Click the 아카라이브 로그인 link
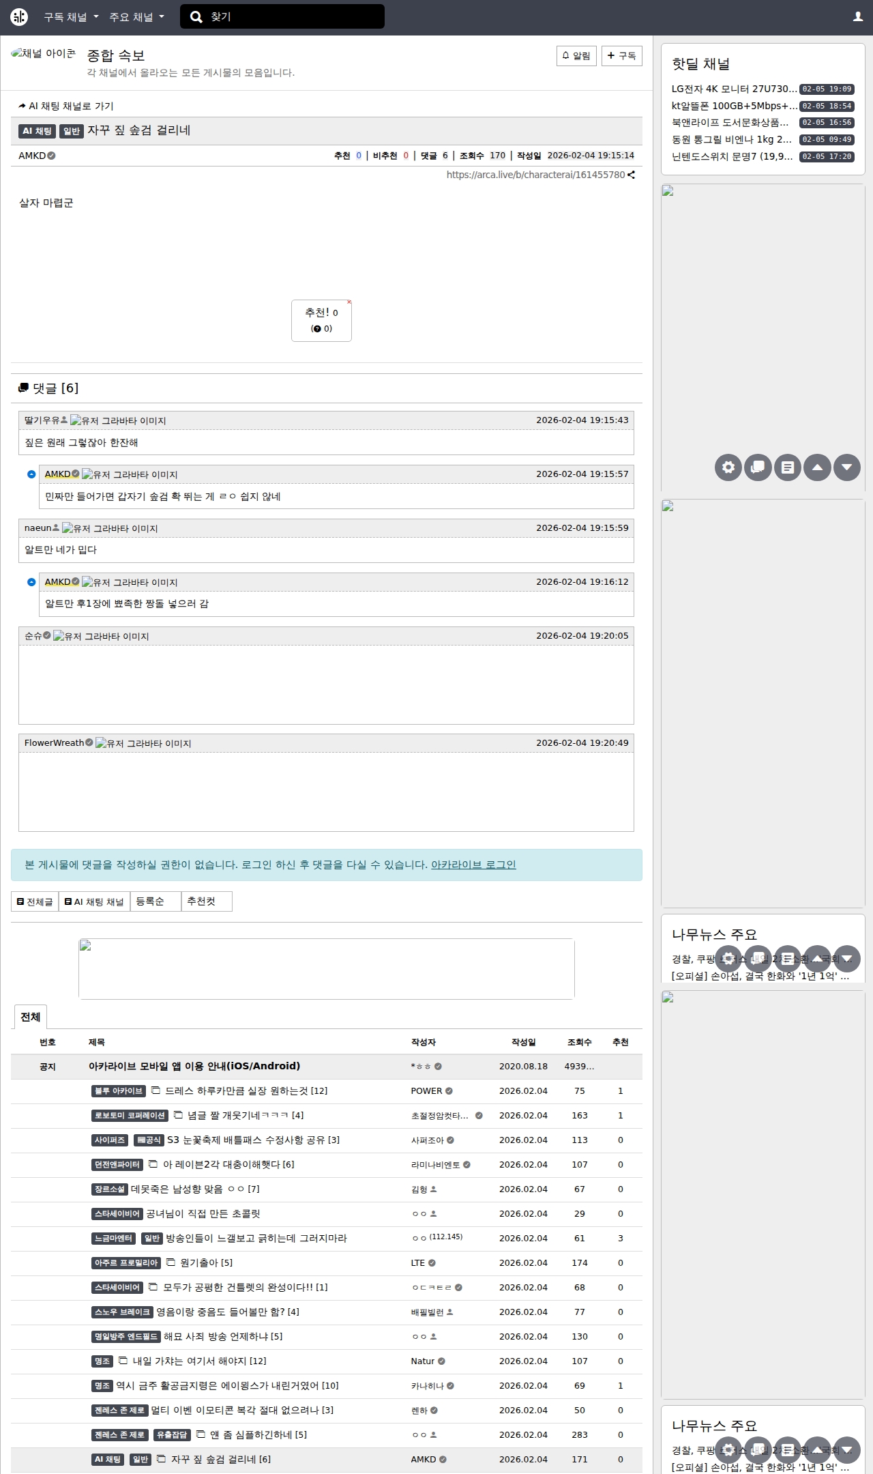The width and height of the screenshot is (873, 1474). pos(473,865)
